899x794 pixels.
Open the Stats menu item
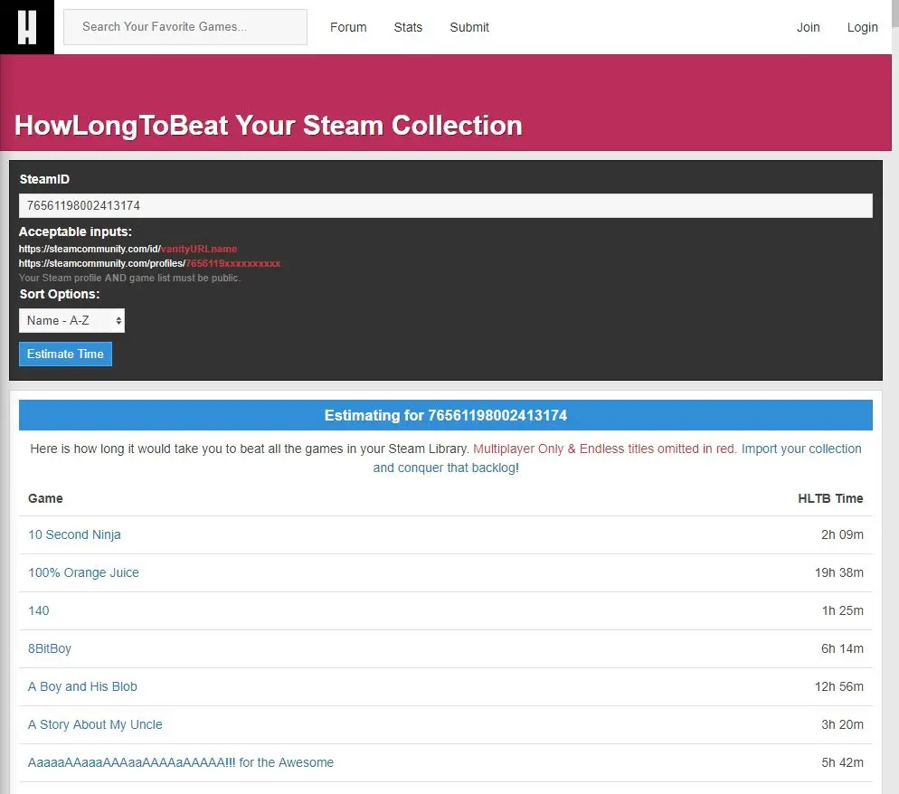click(408, 27)
